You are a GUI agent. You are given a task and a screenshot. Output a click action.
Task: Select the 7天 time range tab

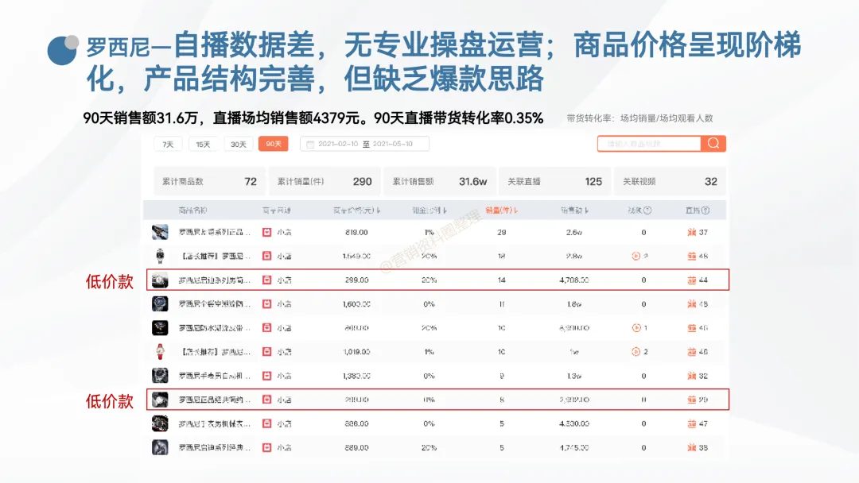(x=168, y=144)
